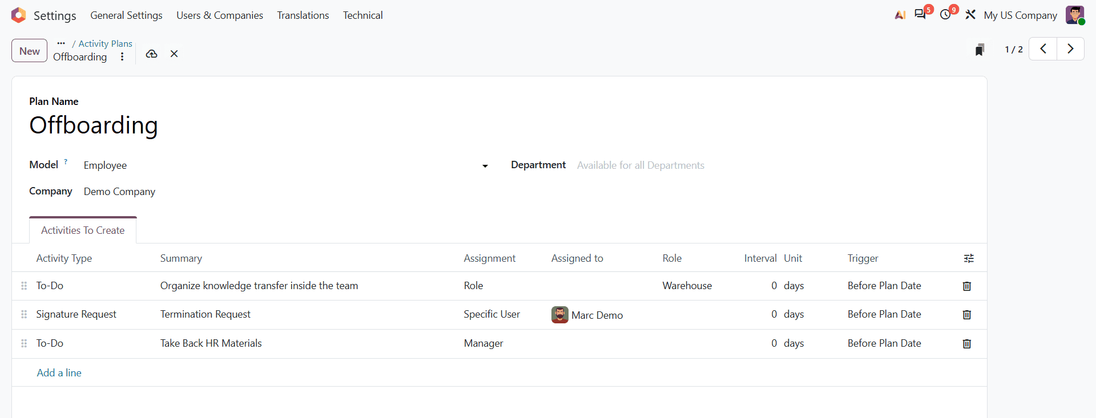Image resolution: width=1096 pixels, height=418 pixels.
Task: Open the Technical menu
Action: (362, 15)
